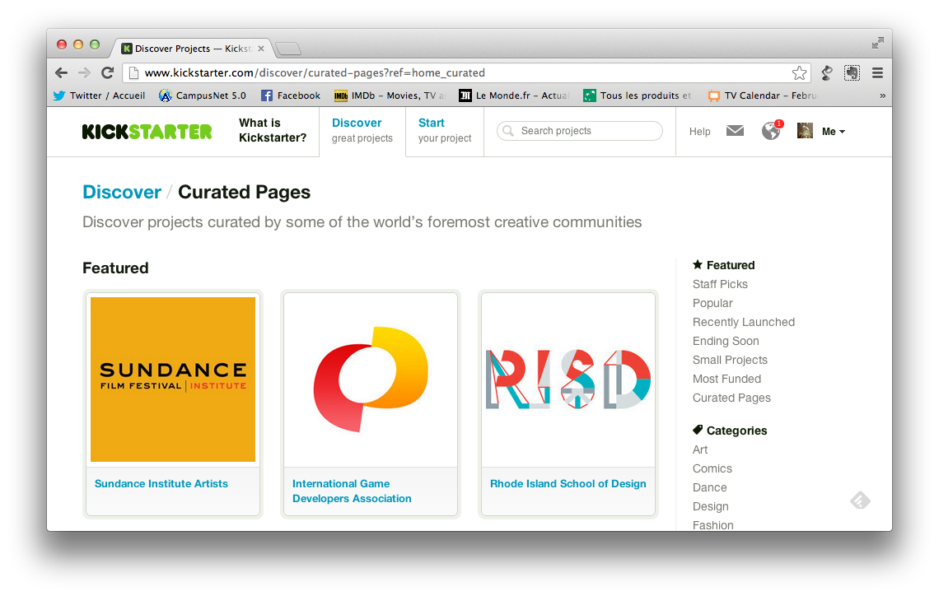Open the Chrome hamburger menu
Image resolution: width=939 pixels, height=596 pixels.
point(877,73)
